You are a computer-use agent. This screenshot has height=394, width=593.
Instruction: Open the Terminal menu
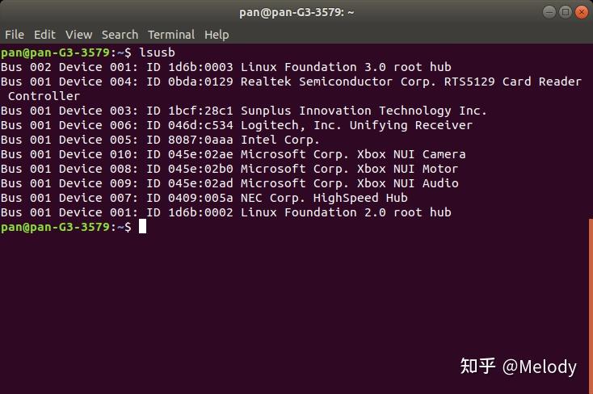[x=171, y=35]
